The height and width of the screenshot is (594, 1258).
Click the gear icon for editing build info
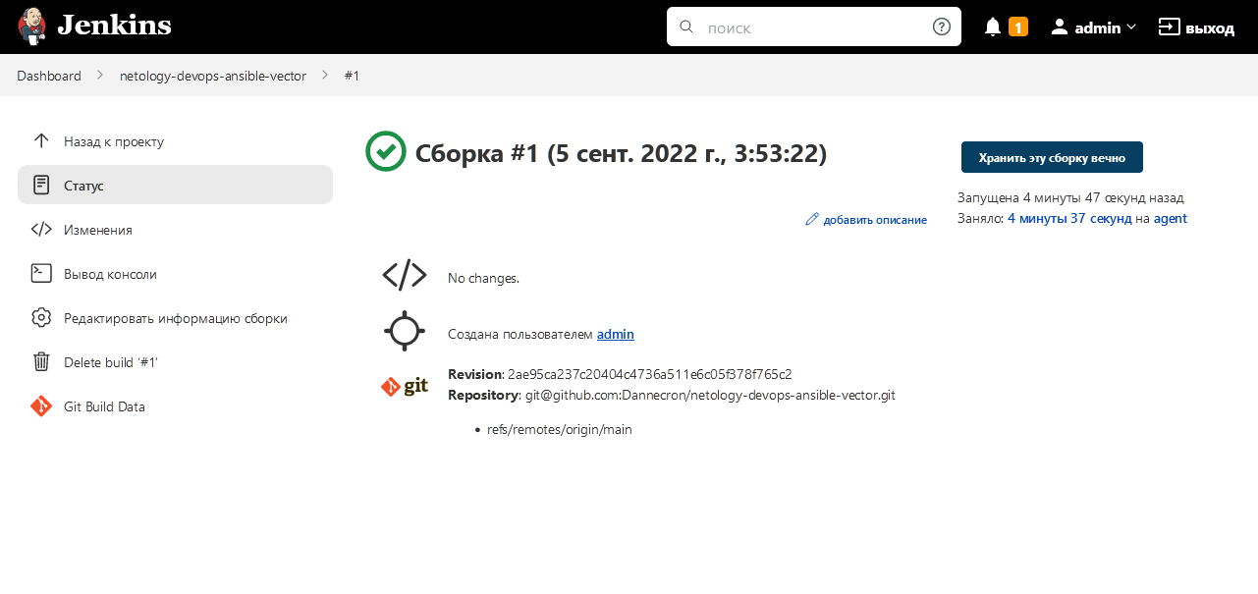coord(41,318)
